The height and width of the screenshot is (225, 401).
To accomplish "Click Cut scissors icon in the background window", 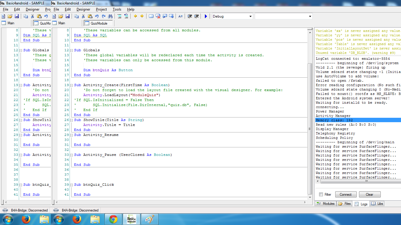I will pos(33,16).
